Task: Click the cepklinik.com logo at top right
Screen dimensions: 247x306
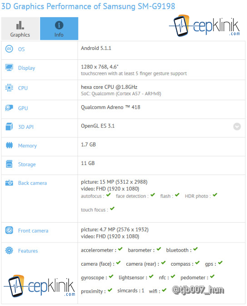Action: coord(205,25)
